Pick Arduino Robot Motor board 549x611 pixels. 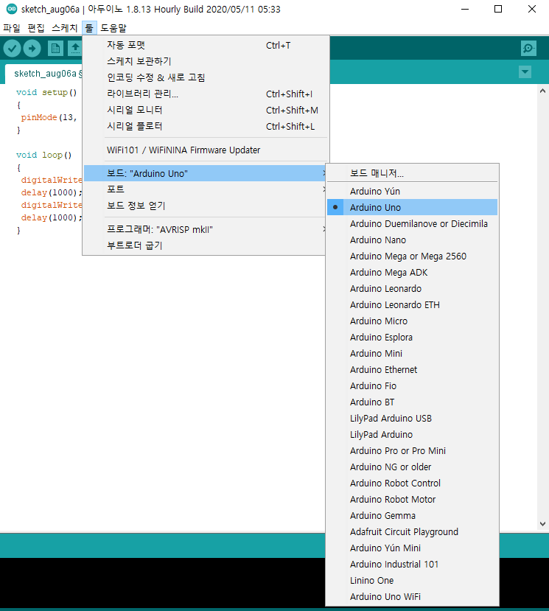click(412, 499)
